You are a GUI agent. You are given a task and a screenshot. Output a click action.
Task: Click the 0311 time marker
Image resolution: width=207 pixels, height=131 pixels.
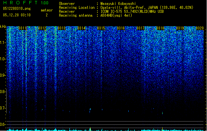22,28
